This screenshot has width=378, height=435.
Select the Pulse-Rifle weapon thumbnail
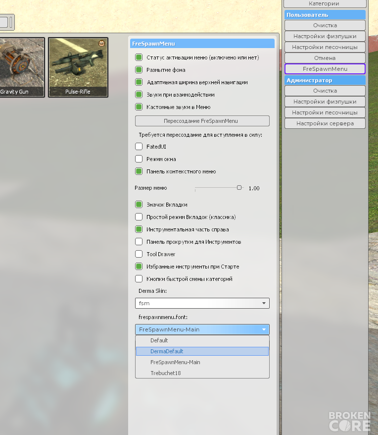tap(78, 67)
